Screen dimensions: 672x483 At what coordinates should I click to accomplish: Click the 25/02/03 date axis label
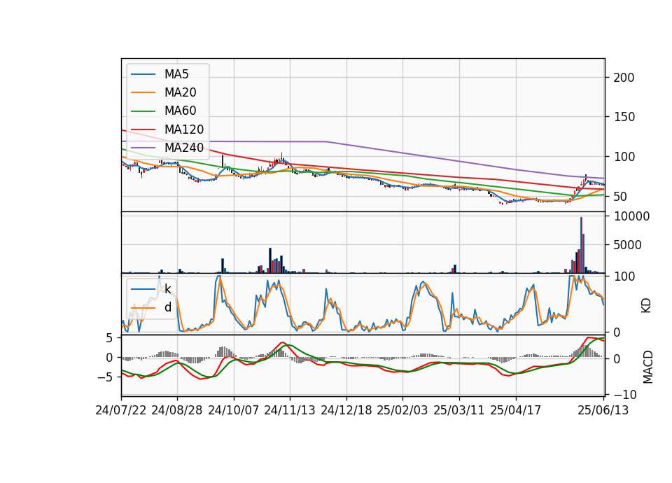pos(402,410)
